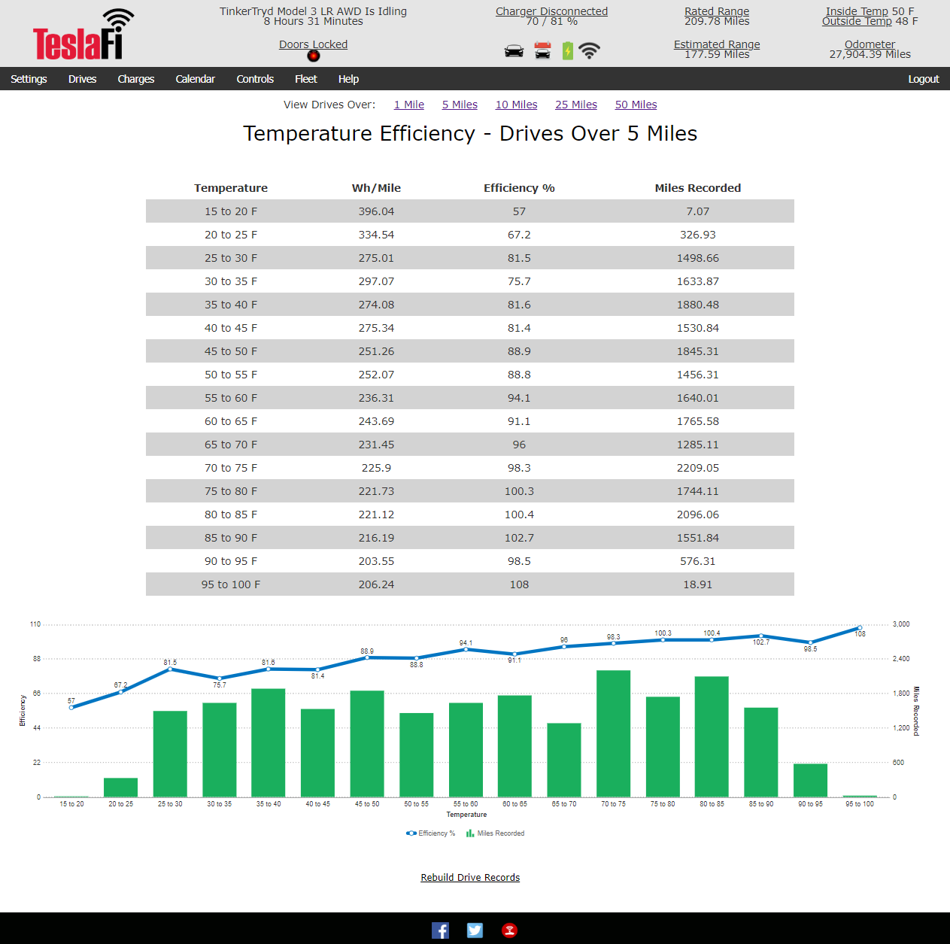Click the Charger Disconnected link
This screenshot has width=950, height=944.
point(551,11)
